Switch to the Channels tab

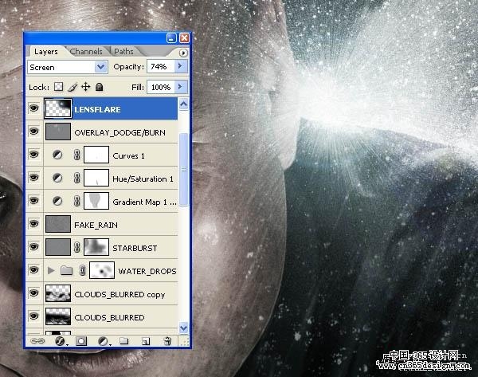tap(86, 52)
